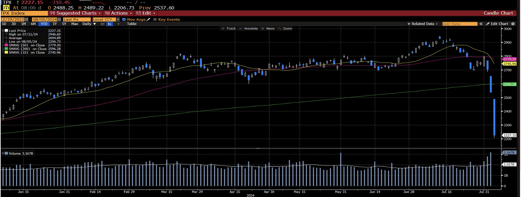Enable the Key Events checkbox
Viewport: 521px width, 197px height.
(x=155, y=20)
